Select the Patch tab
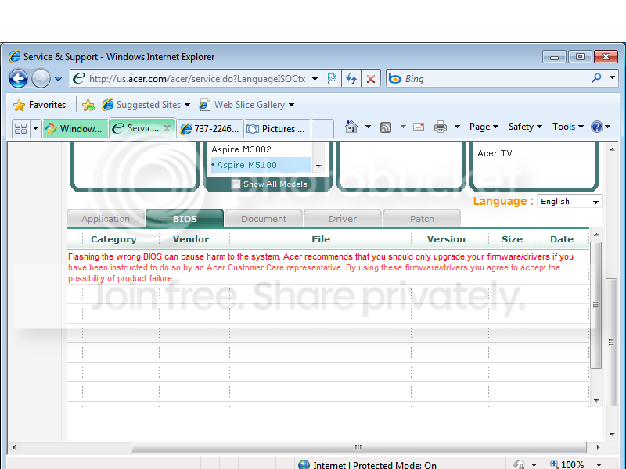The image size is (626, 469). pos(422,219)
